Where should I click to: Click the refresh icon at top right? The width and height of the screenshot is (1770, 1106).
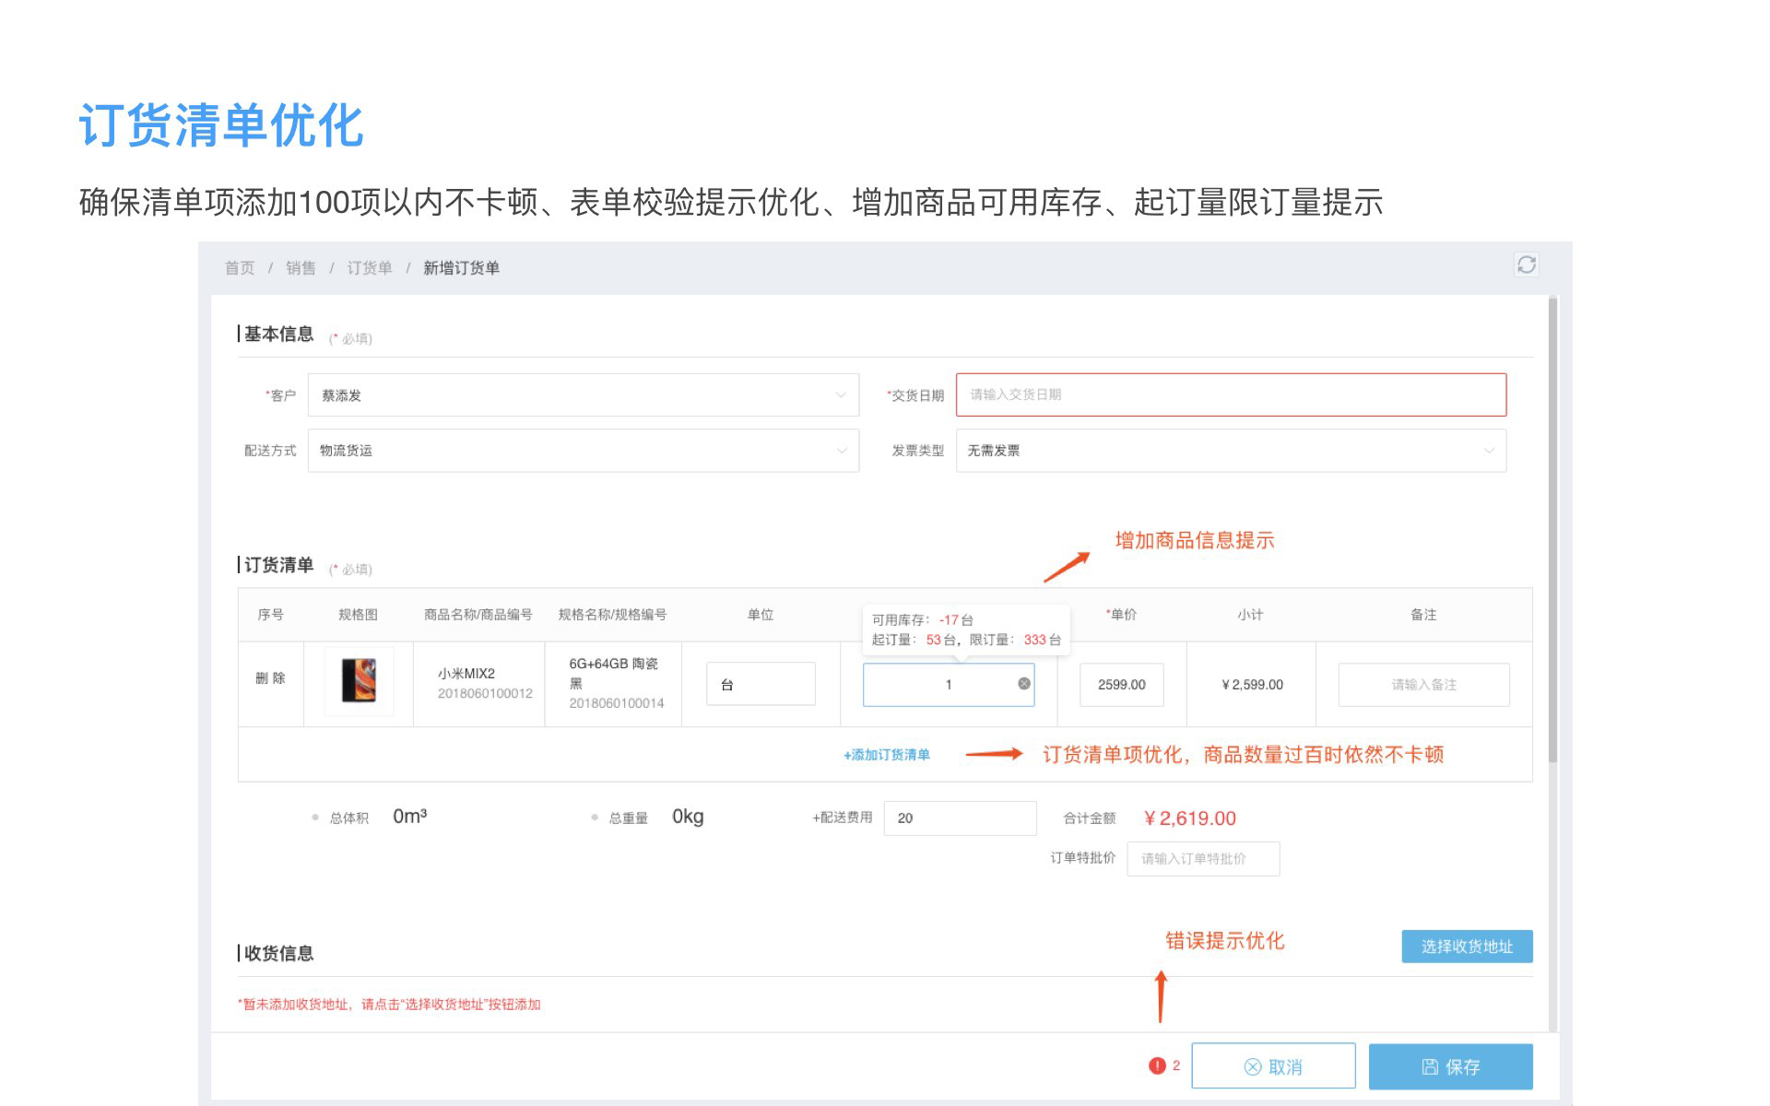[x=1526, y=265]
